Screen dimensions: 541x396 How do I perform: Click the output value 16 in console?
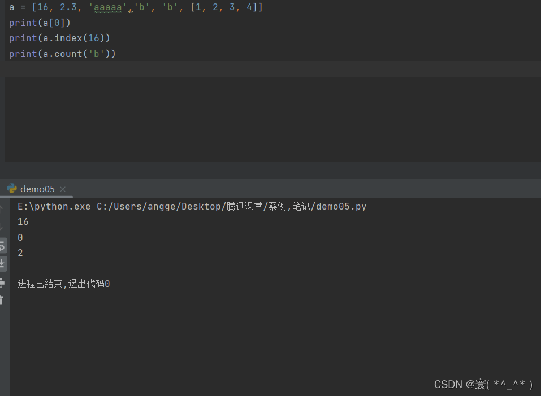point(23,222)
